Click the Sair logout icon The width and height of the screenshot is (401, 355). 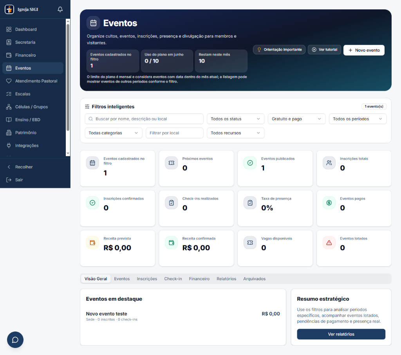pos(9,180)
